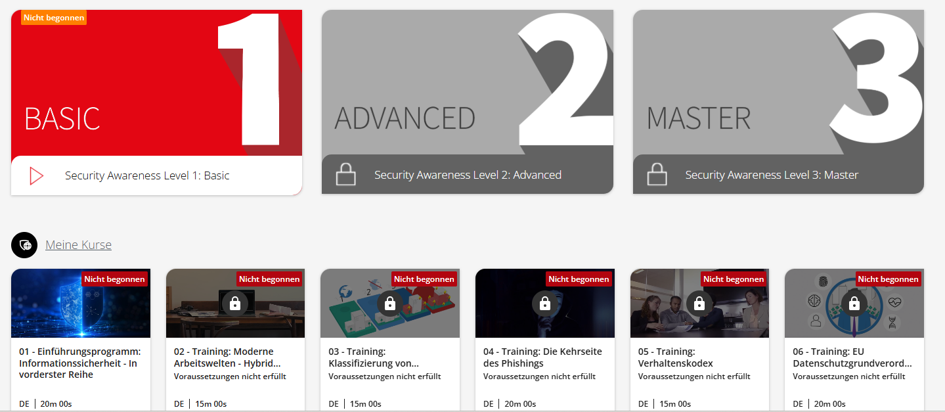
Task: Open the Security Awareness Level 1: Basic title
Action: tap(147, 175)
